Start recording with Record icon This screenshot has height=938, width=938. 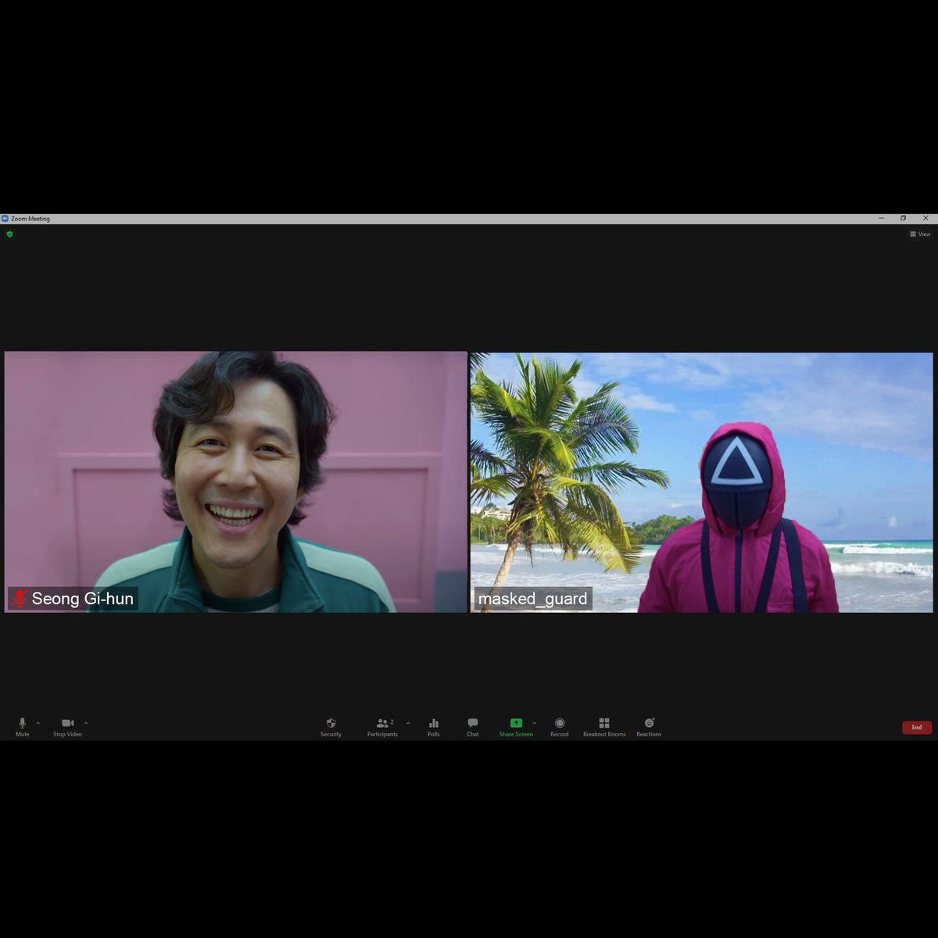(560, 727)
